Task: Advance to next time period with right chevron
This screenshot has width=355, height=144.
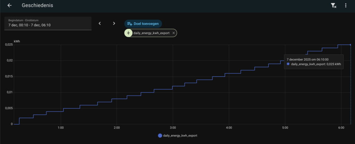Action: coord(114,23)
